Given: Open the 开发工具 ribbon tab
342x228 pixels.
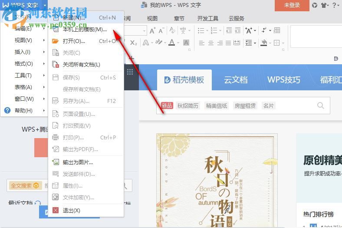Looking at the screenshot, I should pos(207,19).
